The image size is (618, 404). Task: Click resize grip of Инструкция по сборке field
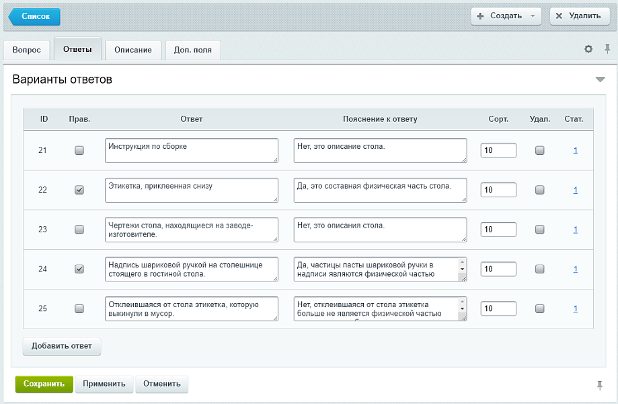coord(275,160)
